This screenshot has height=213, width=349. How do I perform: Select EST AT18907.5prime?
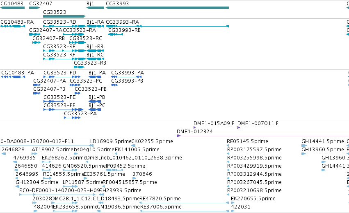click(52, 150)
